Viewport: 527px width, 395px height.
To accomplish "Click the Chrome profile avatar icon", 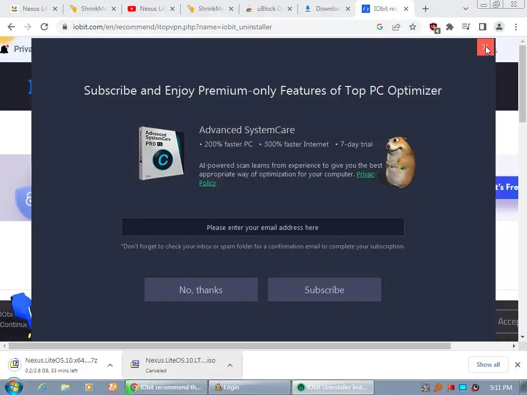I will tap(499, 27).
